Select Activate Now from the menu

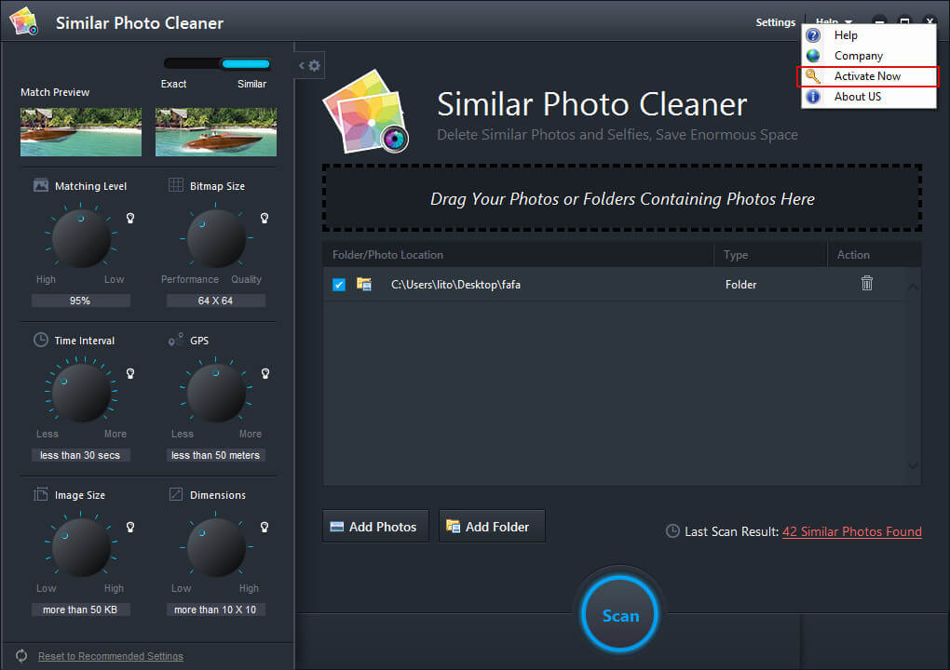pyautogui.click(x=869, y=76)
